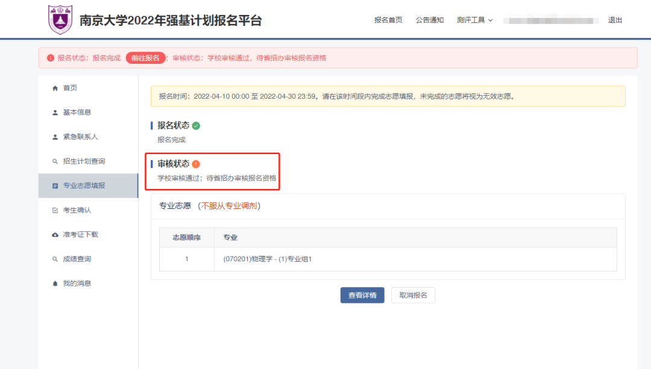The image size is (651, 369).
Task: Select the 专业志愿填报 sidebar item
Action: click(88, 186)
